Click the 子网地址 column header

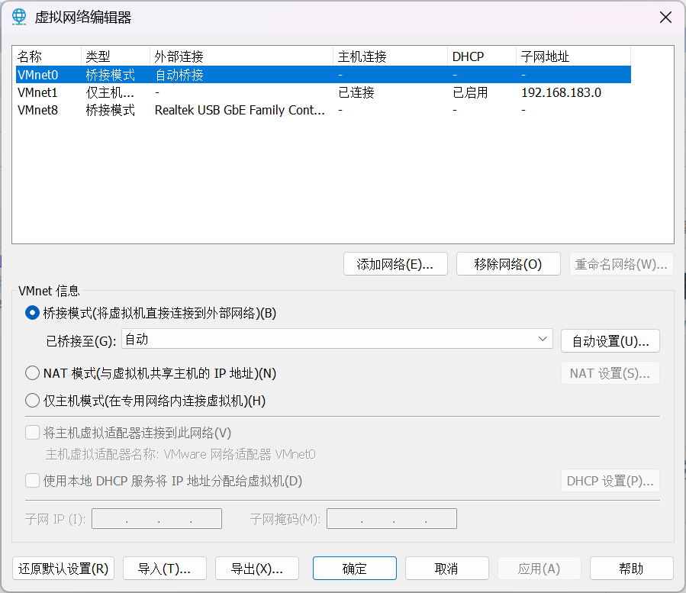[573, 56]
